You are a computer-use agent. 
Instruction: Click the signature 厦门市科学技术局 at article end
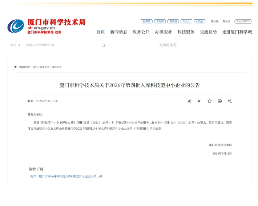click(x=220, y=145)
